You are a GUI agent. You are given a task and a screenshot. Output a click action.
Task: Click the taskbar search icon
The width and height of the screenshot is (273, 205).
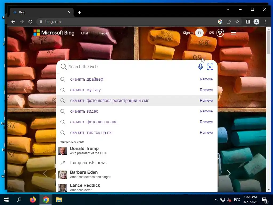19,200
